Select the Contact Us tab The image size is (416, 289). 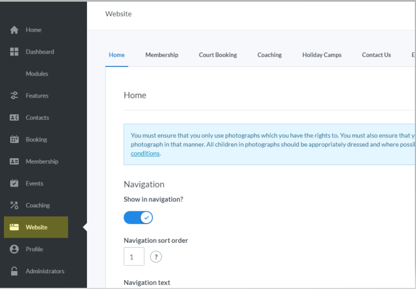click(x=376, y=55)
